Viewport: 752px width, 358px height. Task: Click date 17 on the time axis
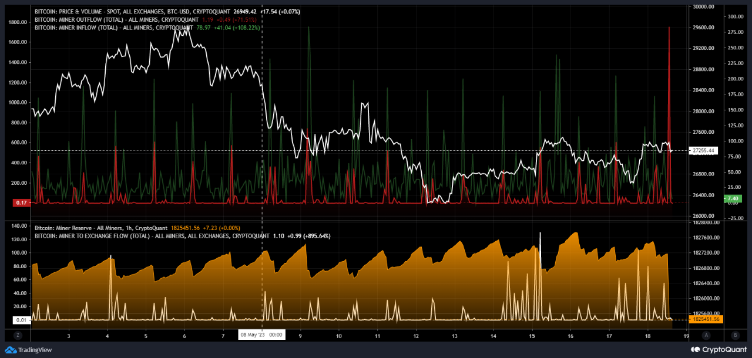(609, 336)
